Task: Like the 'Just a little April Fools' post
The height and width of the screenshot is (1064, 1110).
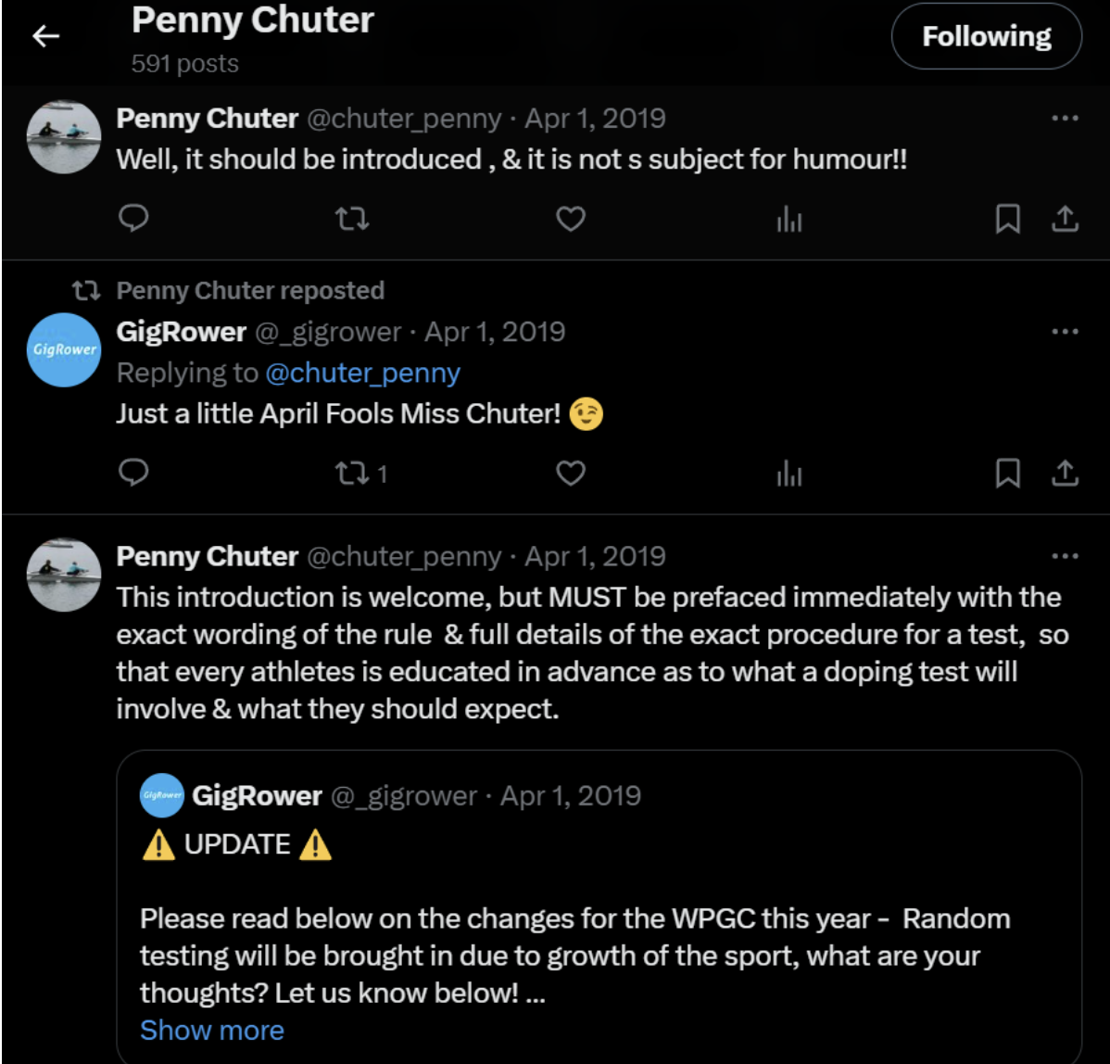Action: click(571, 473)
